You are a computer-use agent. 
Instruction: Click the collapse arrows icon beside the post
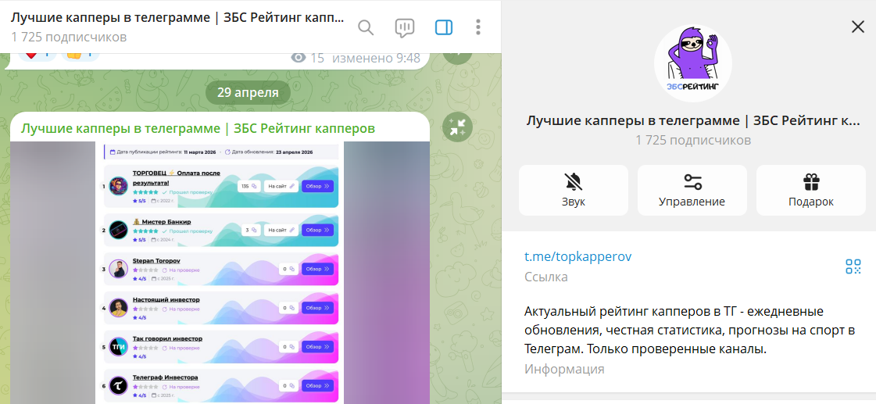458,128
